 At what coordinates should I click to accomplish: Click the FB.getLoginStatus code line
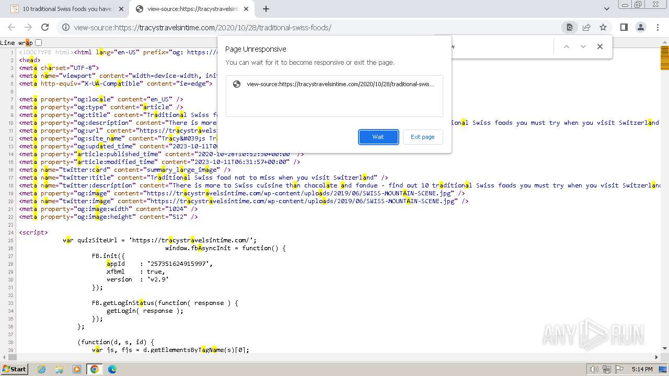165,303
